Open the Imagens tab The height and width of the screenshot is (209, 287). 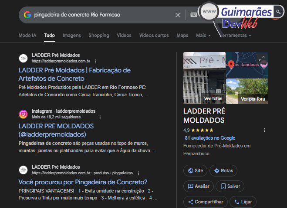click(x=71, y=35)
